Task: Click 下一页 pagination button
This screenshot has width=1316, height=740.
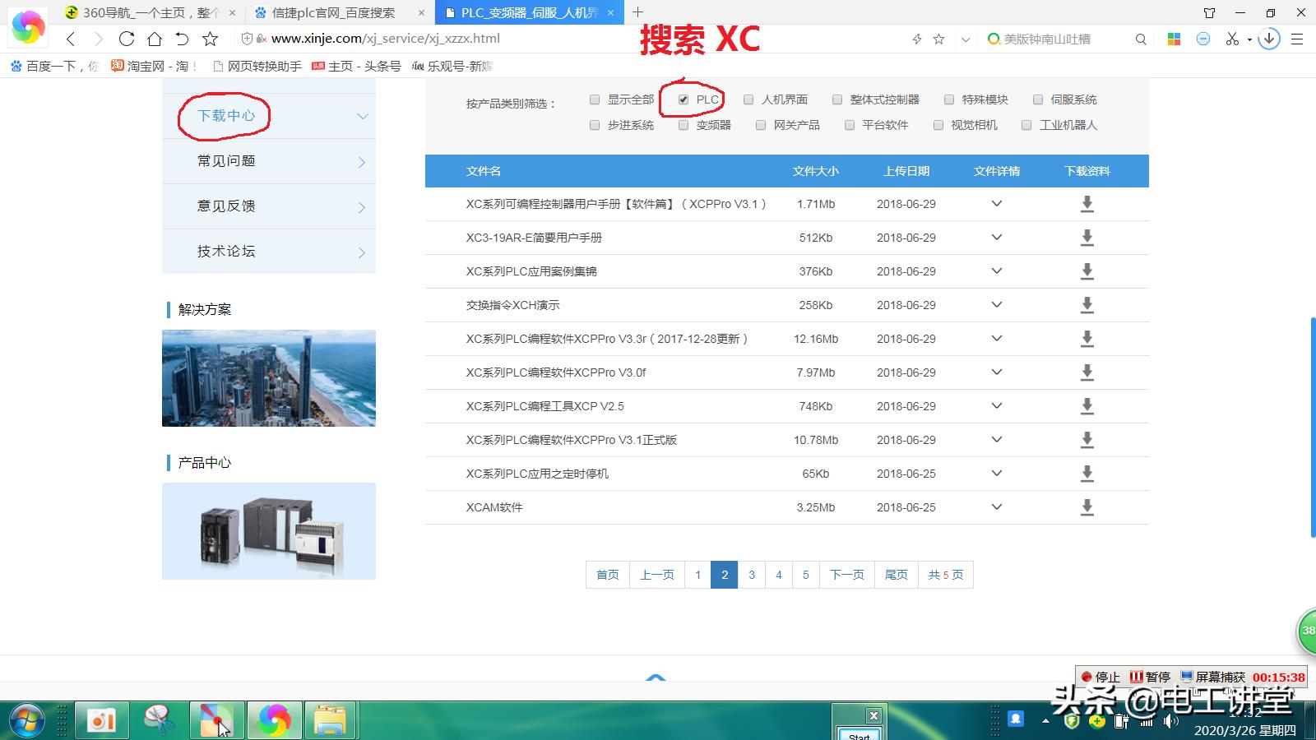Action: point(846,575)
